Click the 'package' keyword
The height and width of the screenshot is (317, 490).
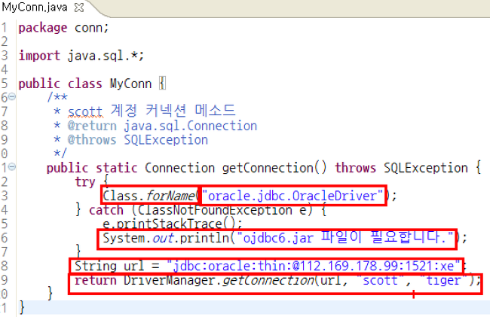click(x=43, y=28)
